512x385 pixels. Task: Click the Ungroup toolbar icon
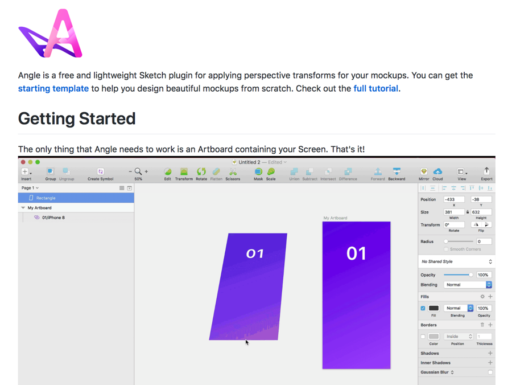pyautogui.click(x=67, y=171)
